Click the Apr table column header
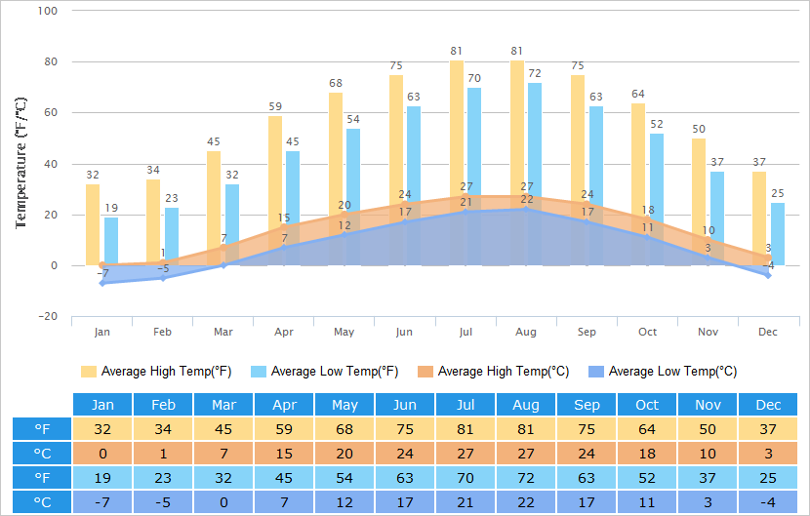810x516 pixels. (x=284, y=405)
